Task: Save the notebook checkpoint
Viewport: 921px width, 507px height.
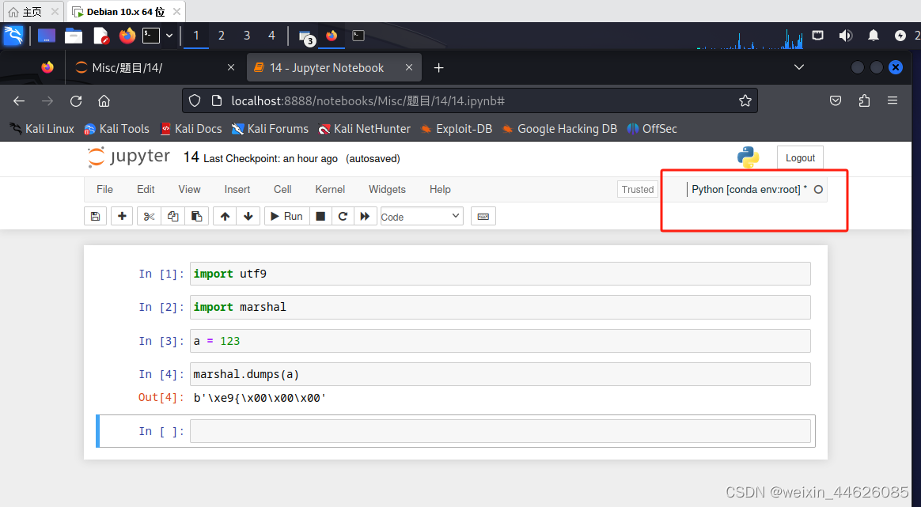Action: pos(95,215)
